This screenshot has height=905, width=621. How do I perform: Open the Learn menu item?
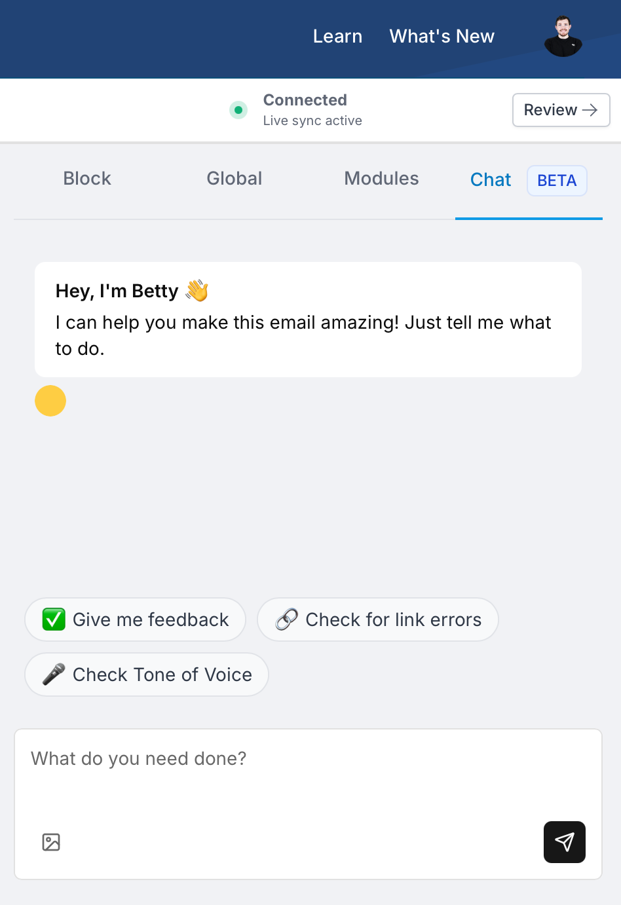tap(337, 36)
